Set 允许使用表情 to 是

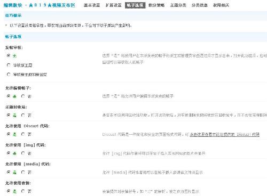pyautogui.click(x=9, y=191)
